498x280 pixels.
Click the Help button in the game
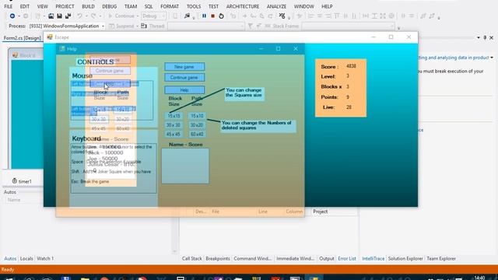pyautogui.click(x=184, y=90)
